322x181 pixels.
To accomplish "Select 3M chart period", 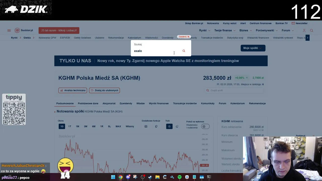I will pos(86,126).
